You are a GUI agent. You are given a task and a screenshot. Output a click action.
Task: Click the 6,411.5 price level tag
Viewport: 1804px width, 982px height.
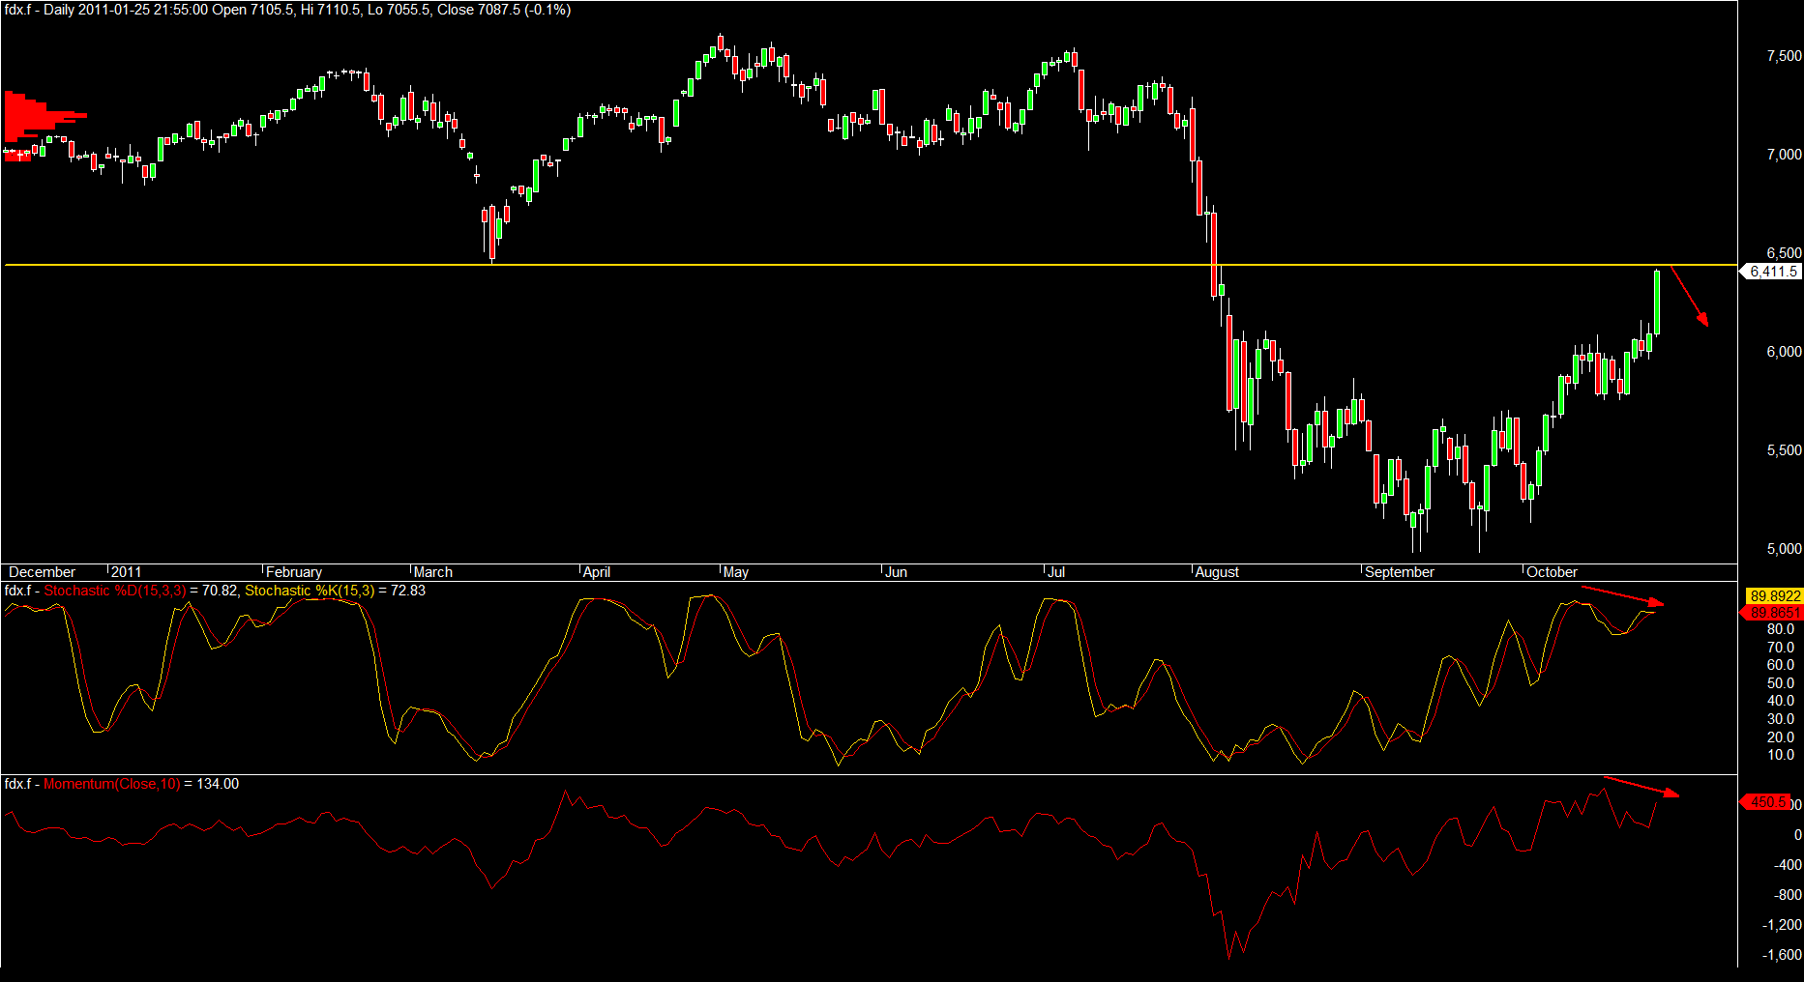coord(1773,272)
